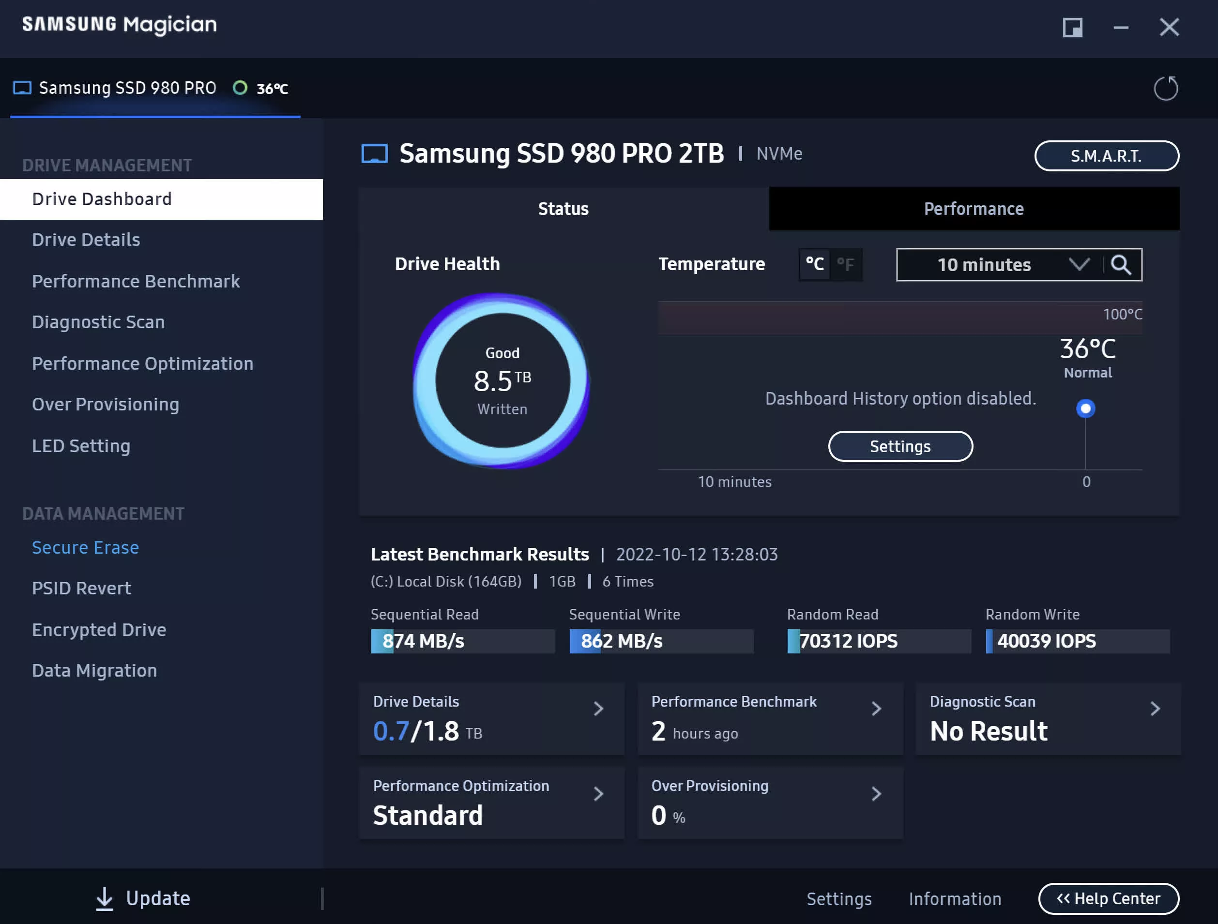
Task: Click the temperature search magnifier icon
Action: [x=1121, y=265]
